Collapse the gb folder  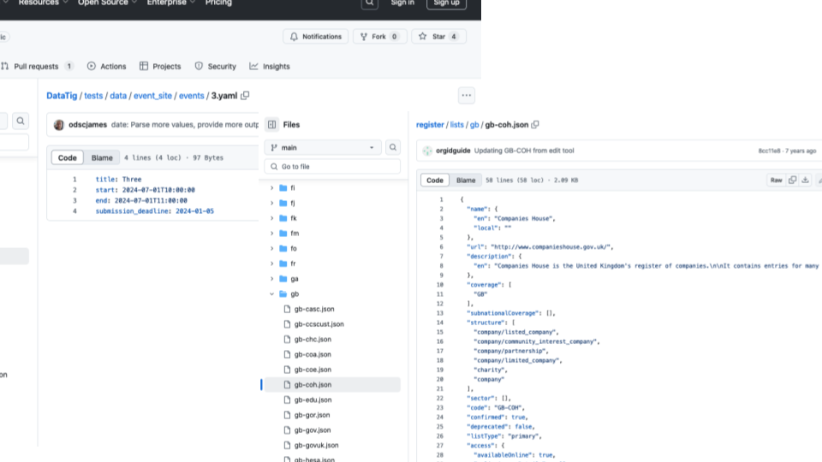(x=271, y=293)
